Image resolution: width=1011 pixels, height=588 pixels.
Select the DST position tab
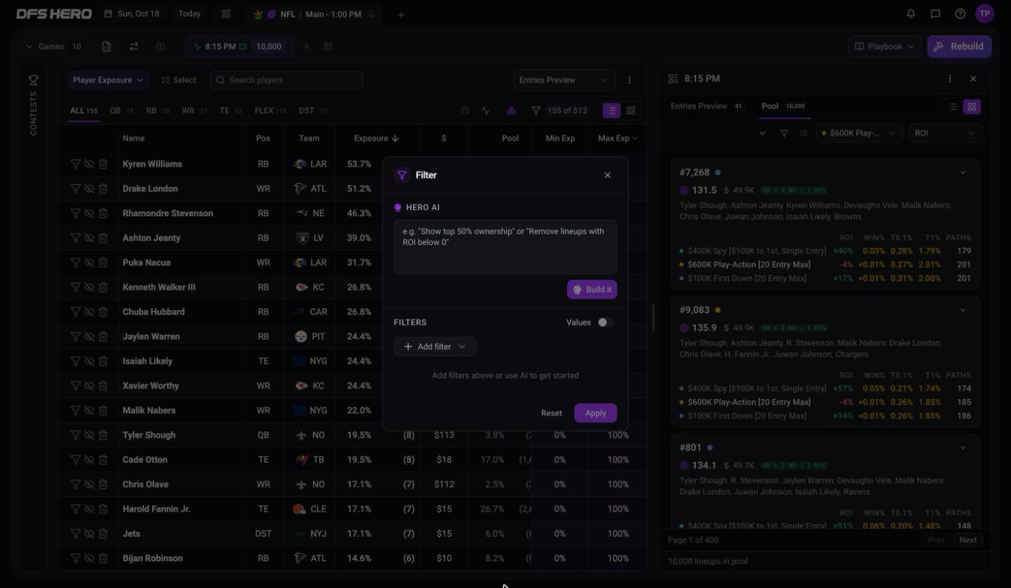[312, 111]
